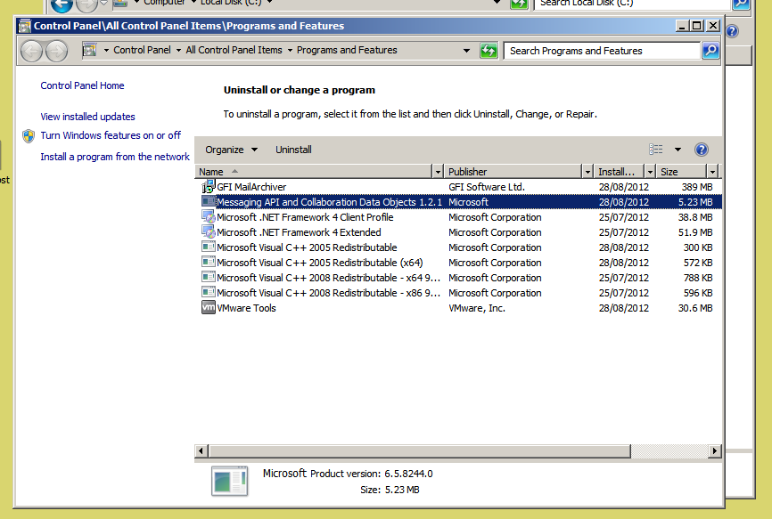
Task: Click the VMware Tools vm icon
Action: (209, 308)
